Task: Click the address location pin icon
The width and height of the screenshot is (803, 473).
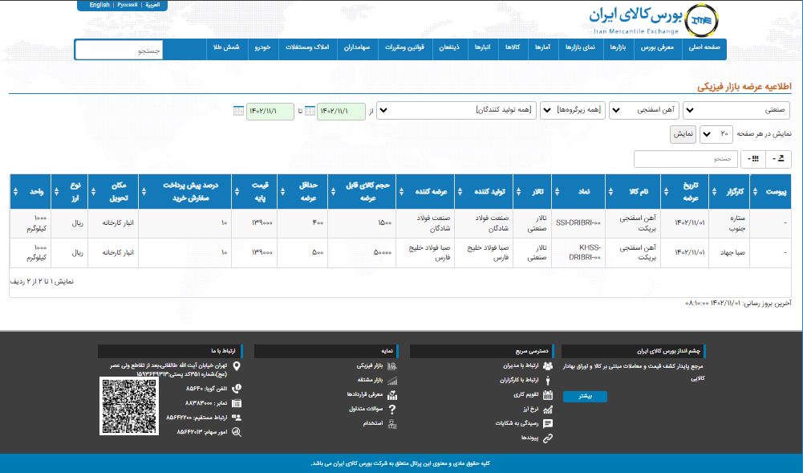Action: pos(237,366)
